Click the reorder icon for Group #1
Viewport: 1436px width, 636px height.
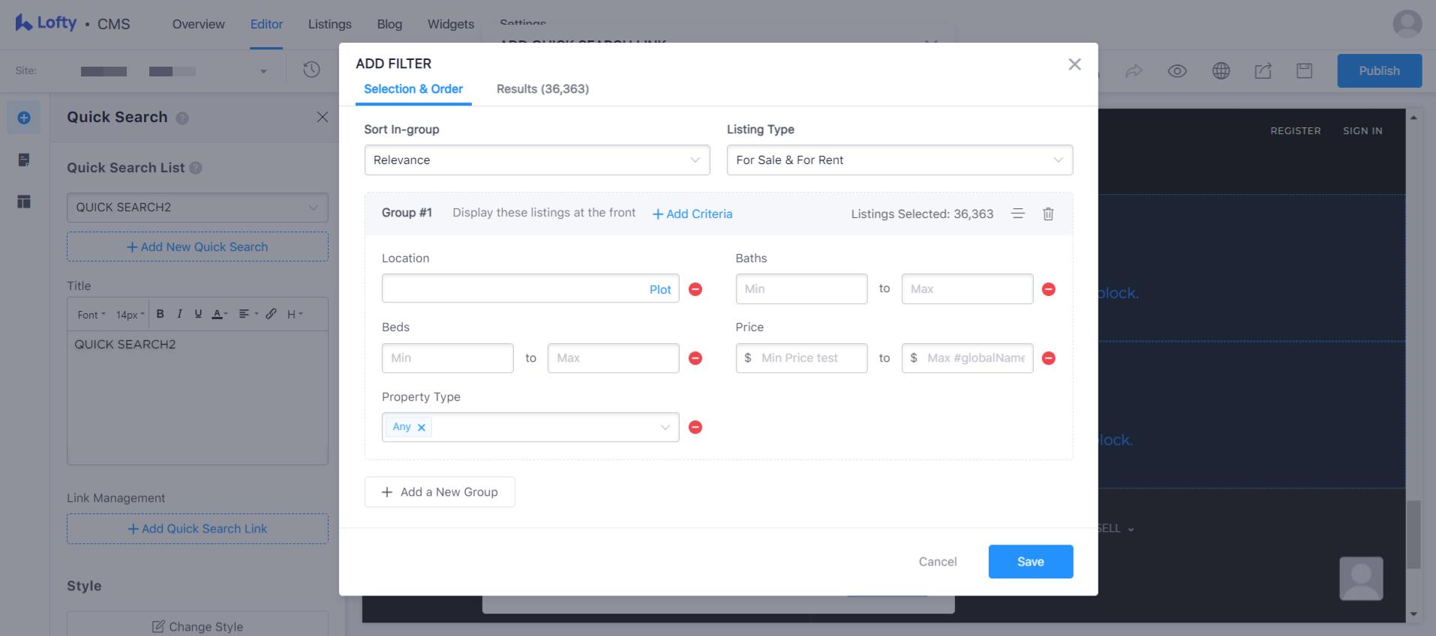click(x=1017, y=213)
